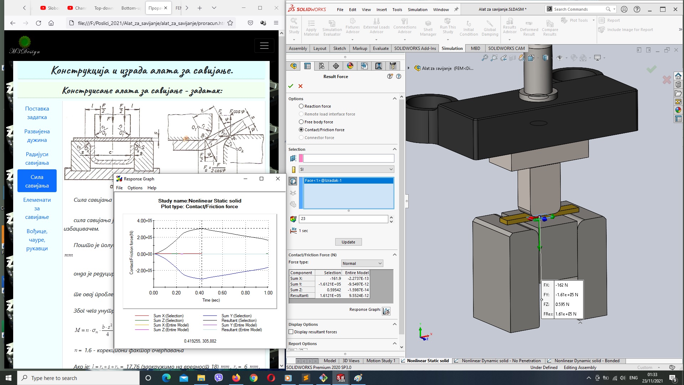Collapse the Options section

click(x=394, y=99)
